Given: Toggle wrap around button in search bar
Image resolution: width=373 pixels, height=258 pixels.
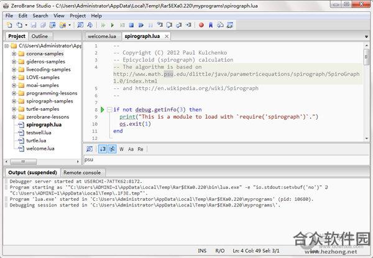Looking at the screenshot, I should point(112,149).
